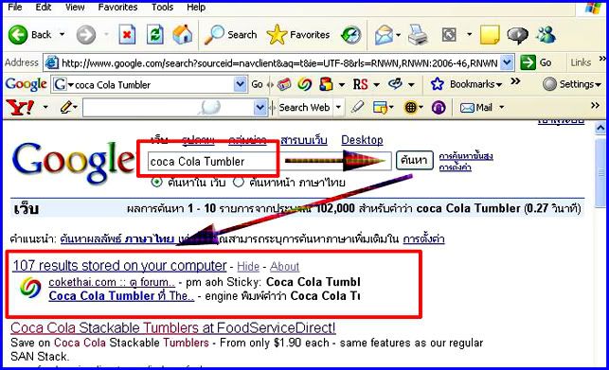Open the Search magnifier toolbar button
This screenshot has height=370, width=609.
click(x=231, y=35)
